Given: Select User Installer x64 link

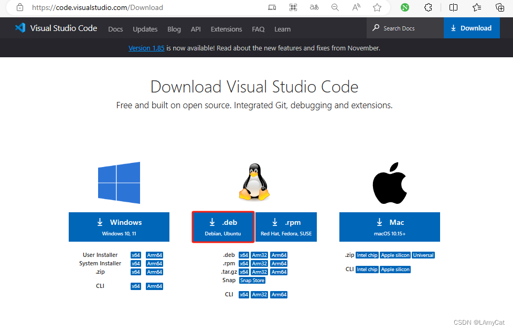Looking at the screenshot, I should 135,255.
